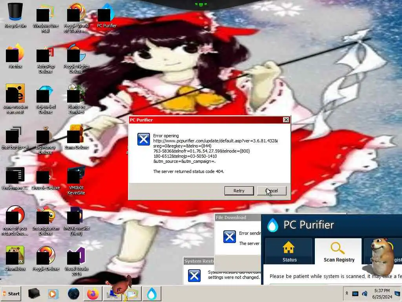Show hidden system tray icons
Viewport: 402px width, 302px height.
[347, 293]
